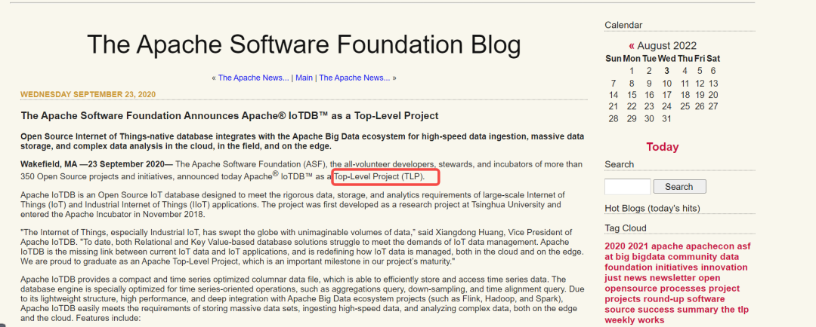
Task: Open the data tag in the cloud
Action: [x=729, y=256]
